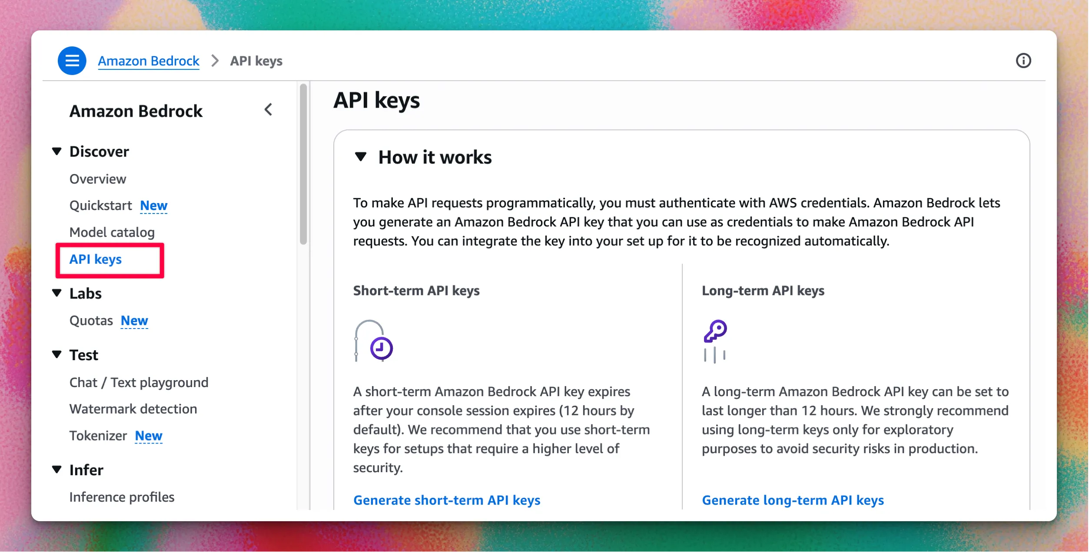Viewport: 1089px width, 552px height.
Task: Click Generate long-term API keys link
Action: pyautogui.click(x=793, y=500)
